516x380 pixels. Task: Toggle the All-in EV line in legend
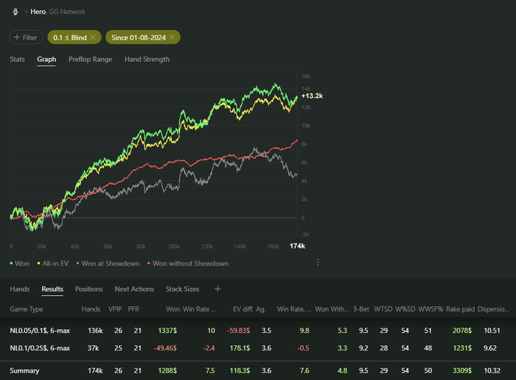(x=52, y=263)
